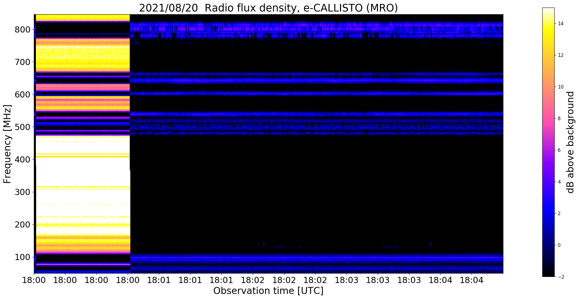Click the colorbar tick value 6

pyautogui.click(x=559, y=150)
